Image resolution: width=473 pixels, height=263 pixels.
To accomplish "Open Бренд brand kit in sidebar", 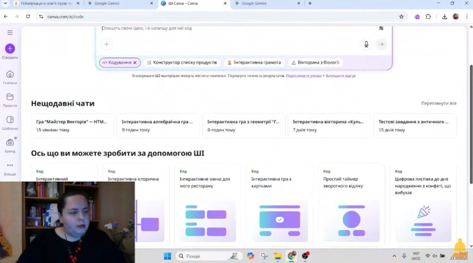I will pyautogui.click(x=10, y=143).
